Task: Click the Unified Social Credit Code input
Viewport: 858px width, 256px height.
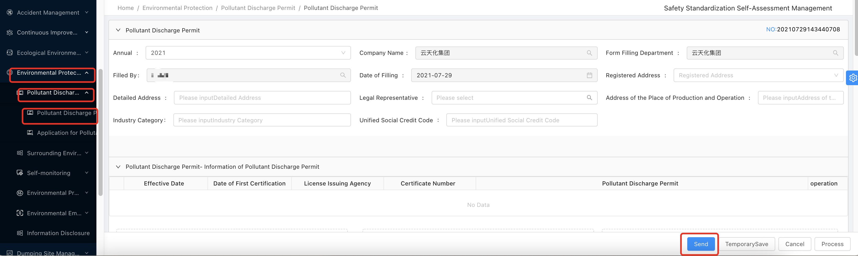Action: 522,120
